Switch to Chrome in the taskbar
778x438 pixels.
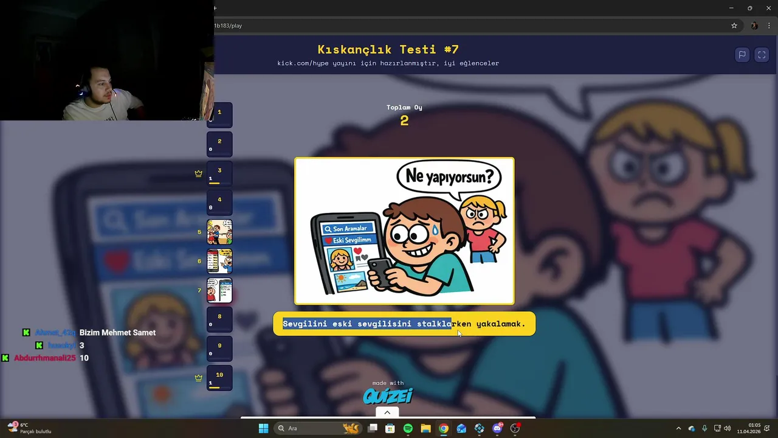444,428
